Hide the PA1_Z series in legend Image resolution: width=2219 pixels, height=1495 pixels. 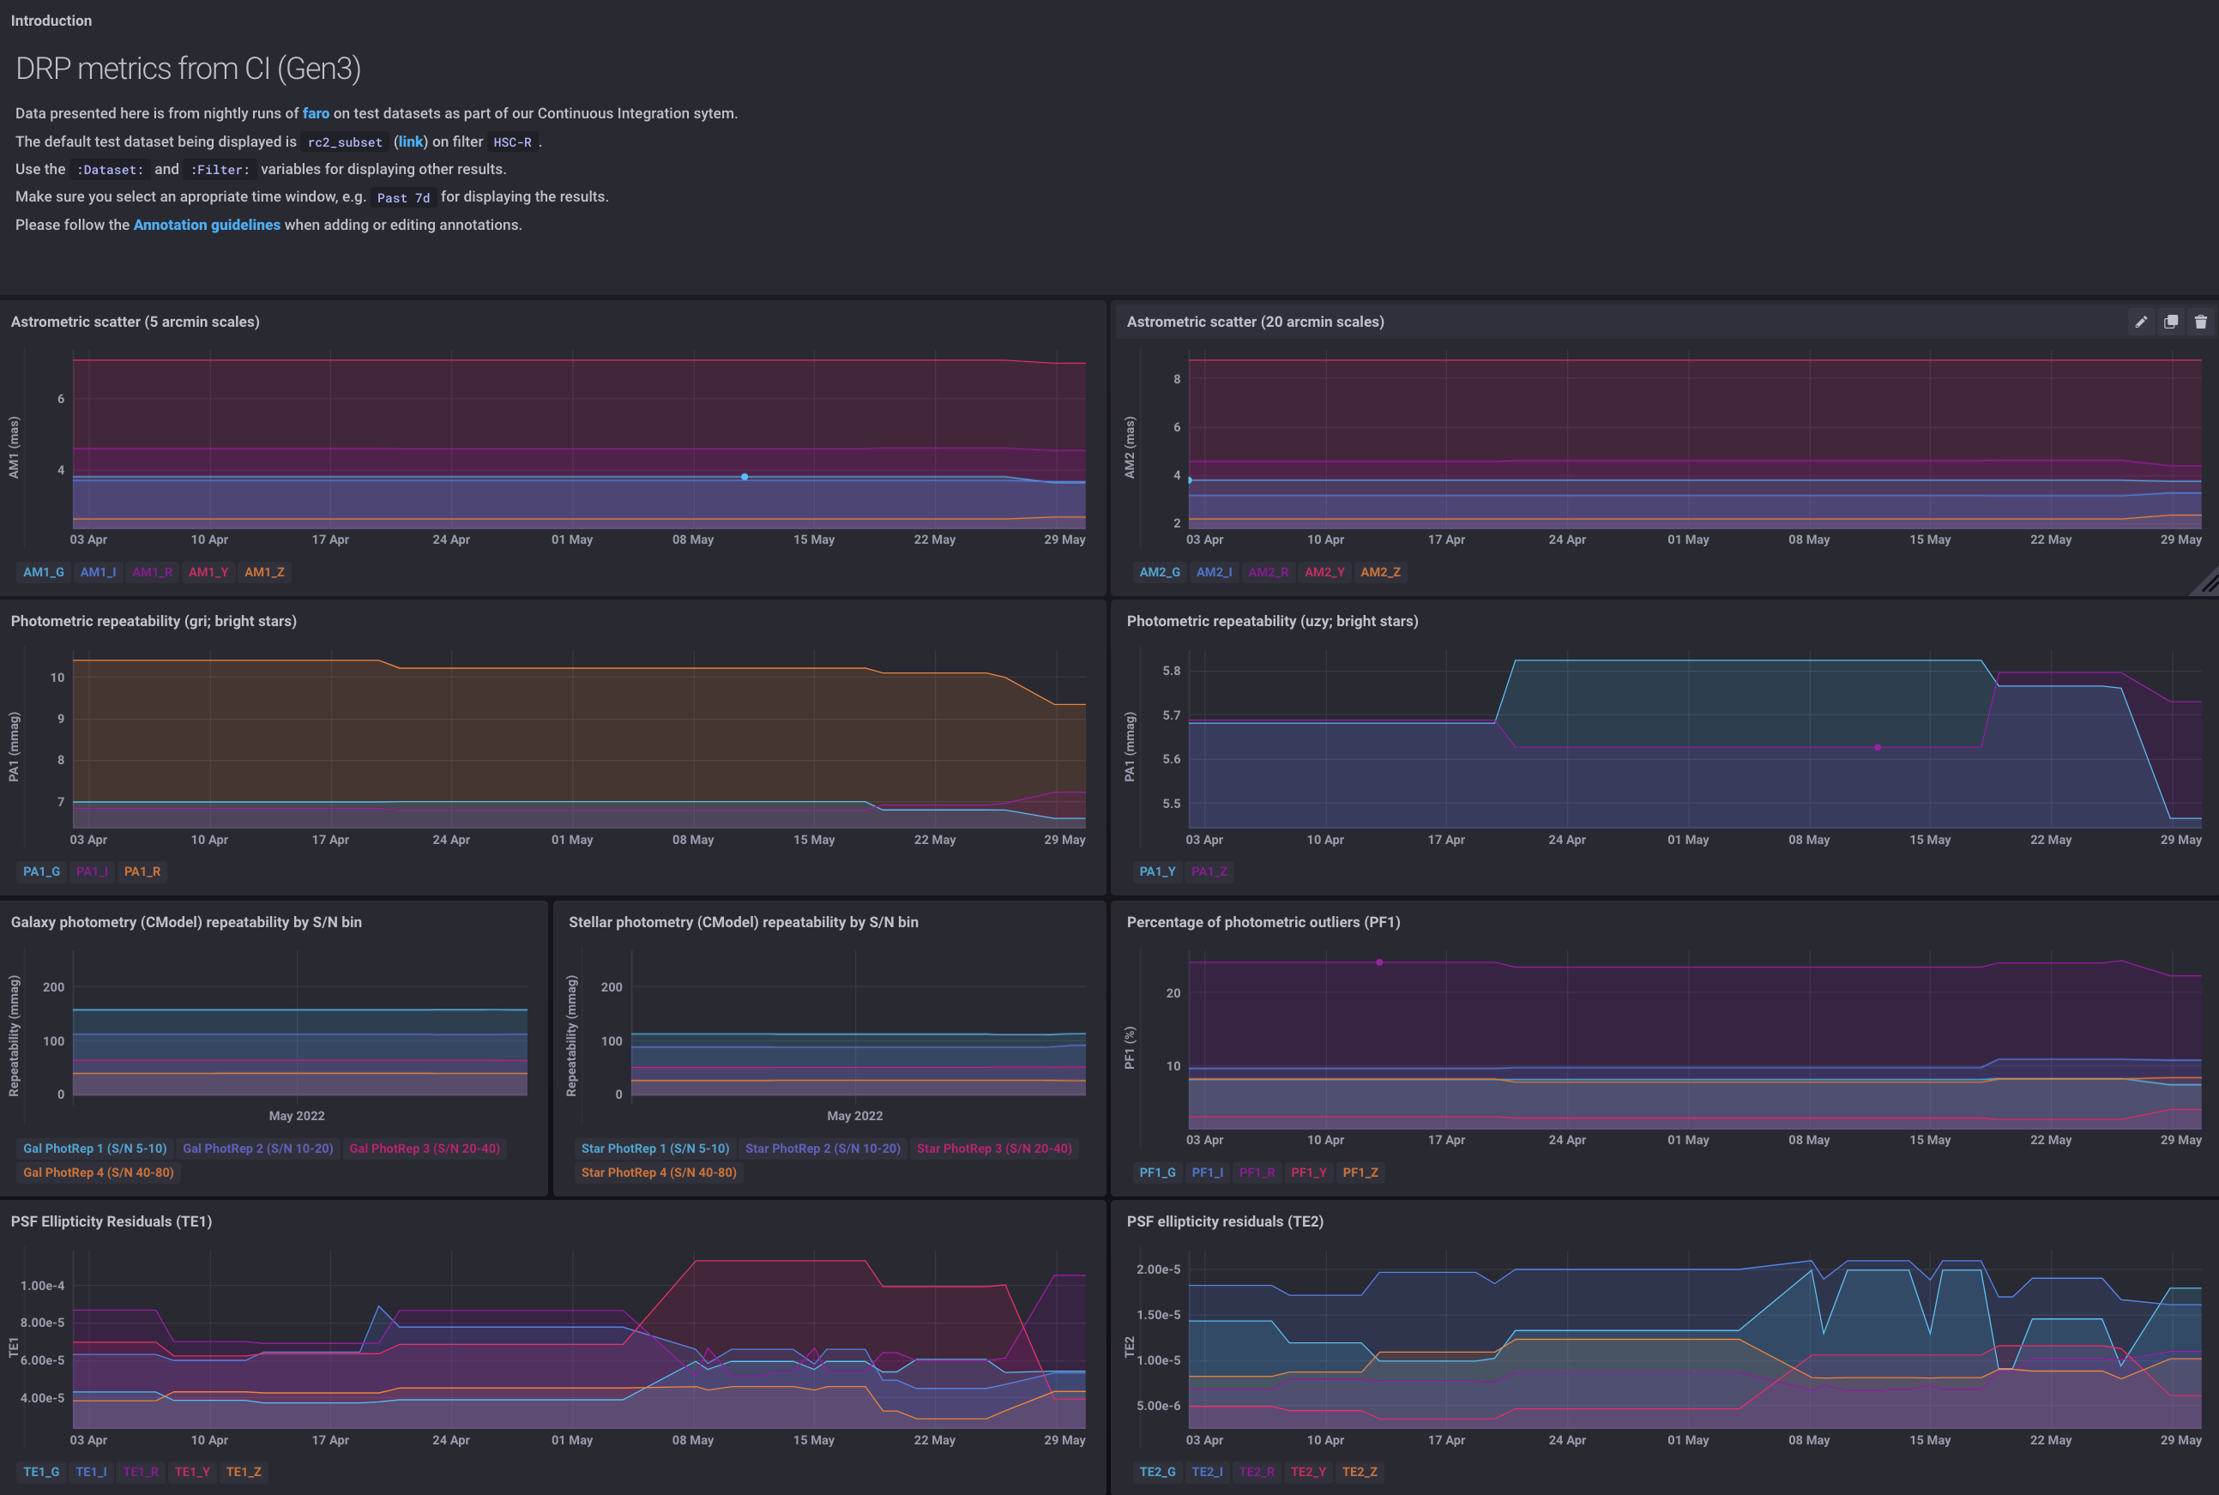(x=1209, y=871)
